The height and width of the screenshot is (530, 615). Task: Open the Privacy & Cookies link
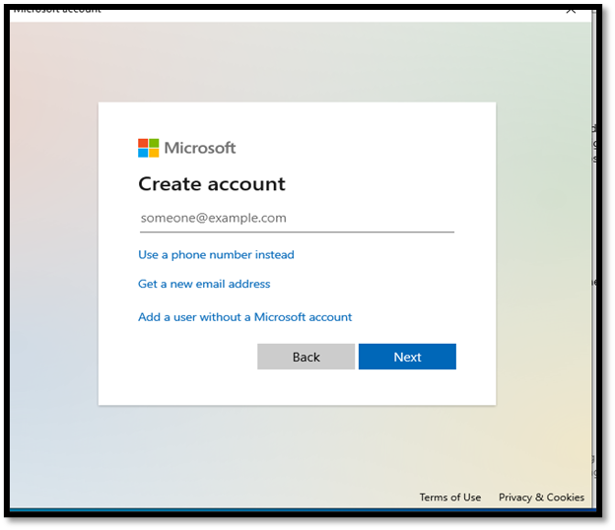pos(541,497)
